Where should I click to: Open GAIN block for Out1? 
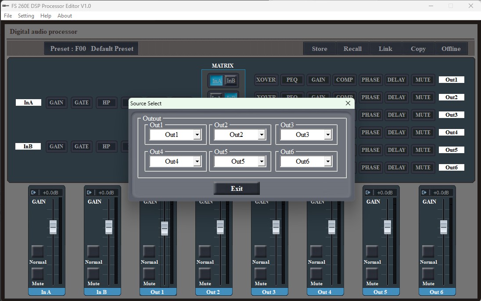point(319,80)
